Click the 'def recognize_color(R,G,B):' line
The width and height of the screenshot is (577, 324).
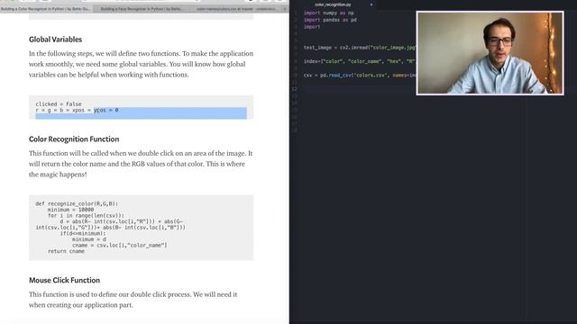pyautogui.click(x=77, y=203)
